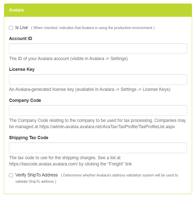Select the Company Code text box
The height and width of the screenshot is (197, 195).
click(98, 111)
